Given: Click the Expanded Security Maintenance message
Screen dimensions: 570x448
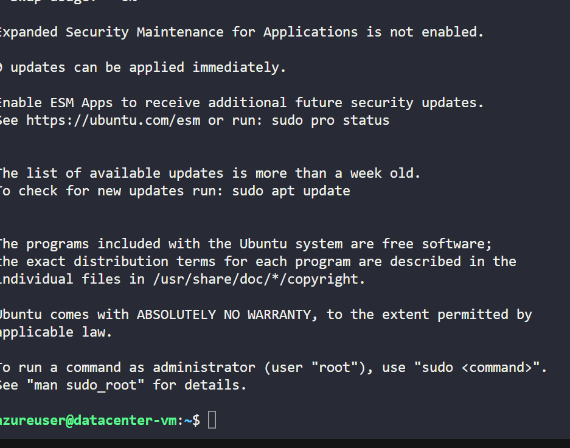Looking at the screenshot, I should 241,32.
